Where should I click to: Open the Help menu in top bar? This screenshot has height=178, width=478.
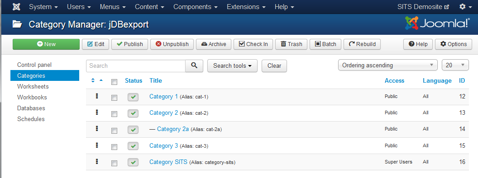284,7
